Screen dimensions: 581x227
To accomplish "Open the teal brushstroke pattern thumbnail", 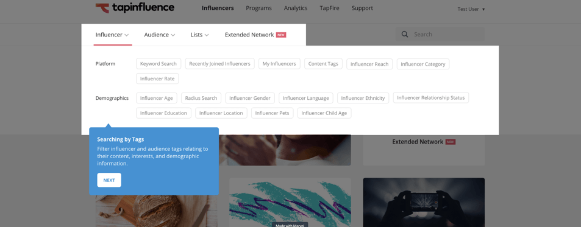I will (x=290, y=202).
